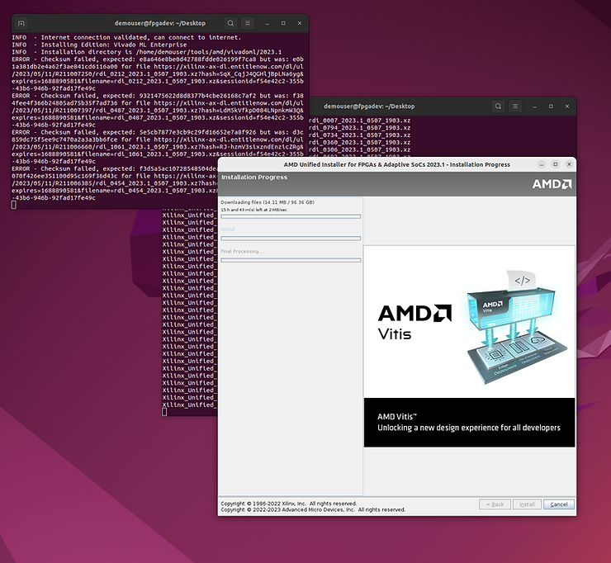The width and height of the screenshot is (611, 563).
Task: Click 'Internet connection validated' line in terminal
Action: coord(126,37)
